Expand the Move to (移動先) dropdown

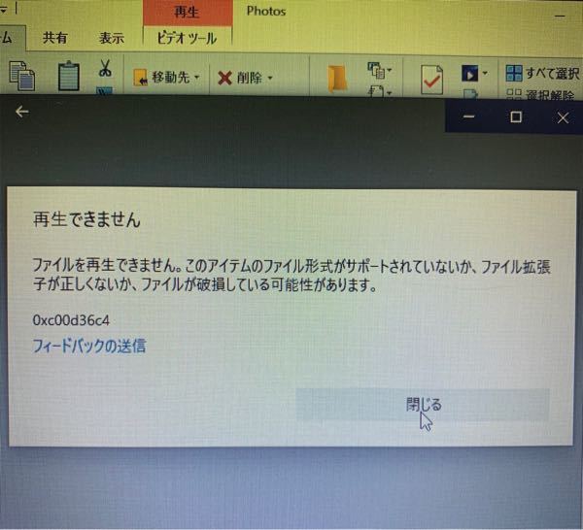click(x=197, y=78)
